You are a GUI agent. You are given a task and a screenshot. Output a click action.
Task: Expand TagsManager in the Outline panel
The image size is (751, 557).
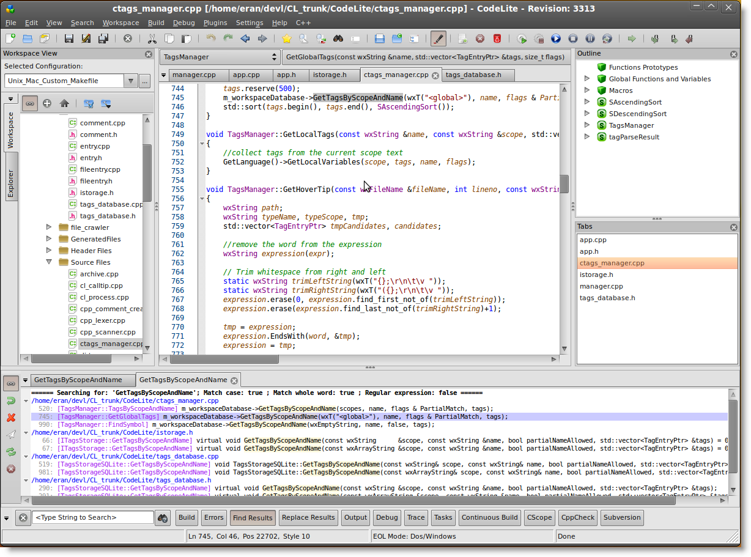pos(587,125)
